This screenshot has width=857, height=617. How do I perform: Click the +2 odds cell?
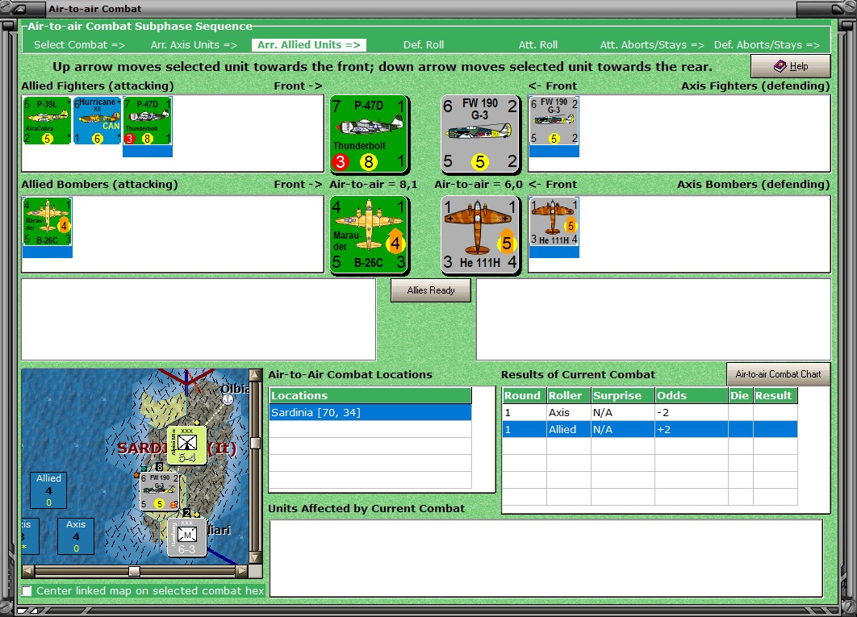click(692, 430)
